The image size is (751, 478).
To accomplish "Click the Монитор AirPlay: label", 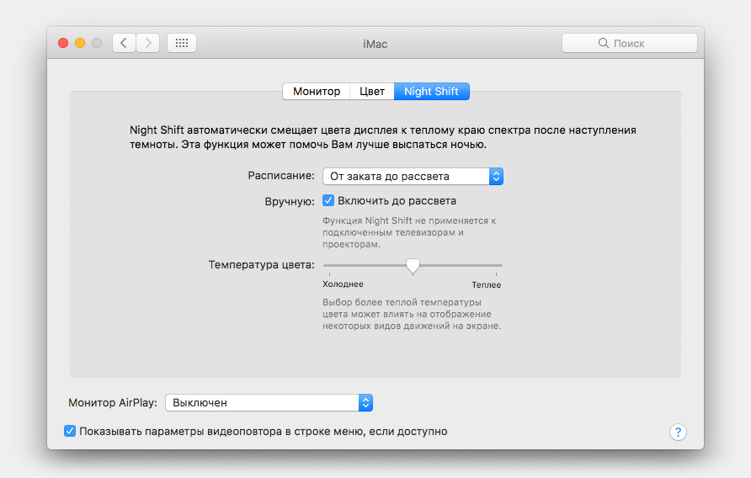I will pos(113,403).
